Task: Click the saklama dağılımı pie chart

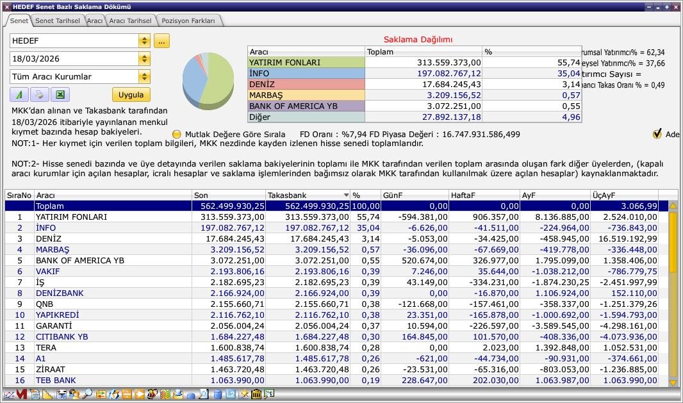Action: tap(208, 79)
